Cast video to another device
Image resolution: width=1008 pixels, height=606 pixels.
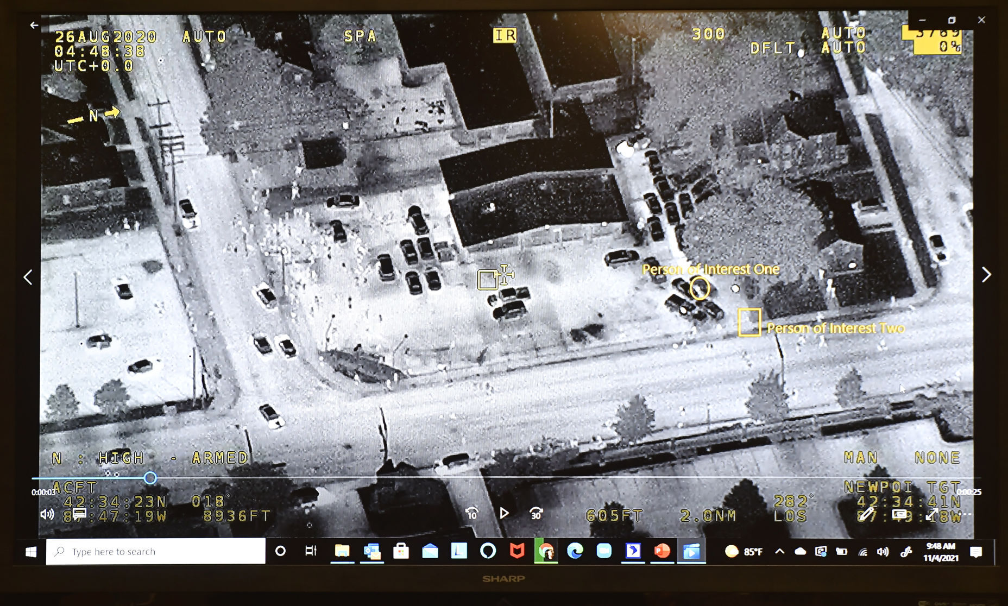(899, 514)
